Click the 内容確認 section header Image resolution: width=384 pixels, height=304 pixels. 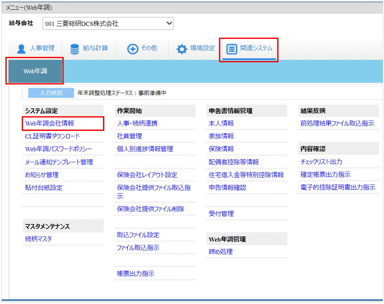(339, 149)
